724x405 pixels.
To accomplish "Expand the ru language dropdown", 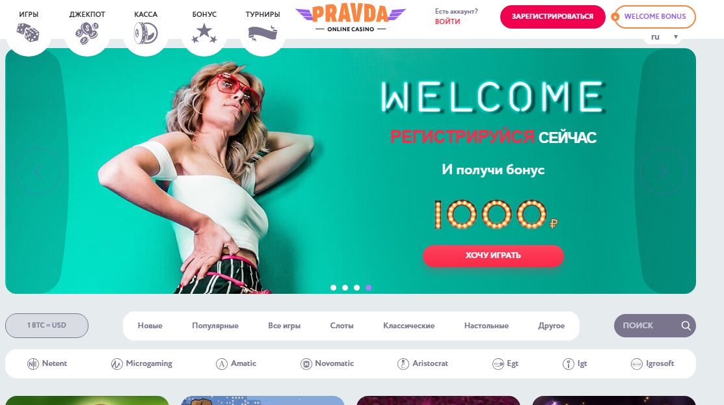I will (x=663, y=37).
